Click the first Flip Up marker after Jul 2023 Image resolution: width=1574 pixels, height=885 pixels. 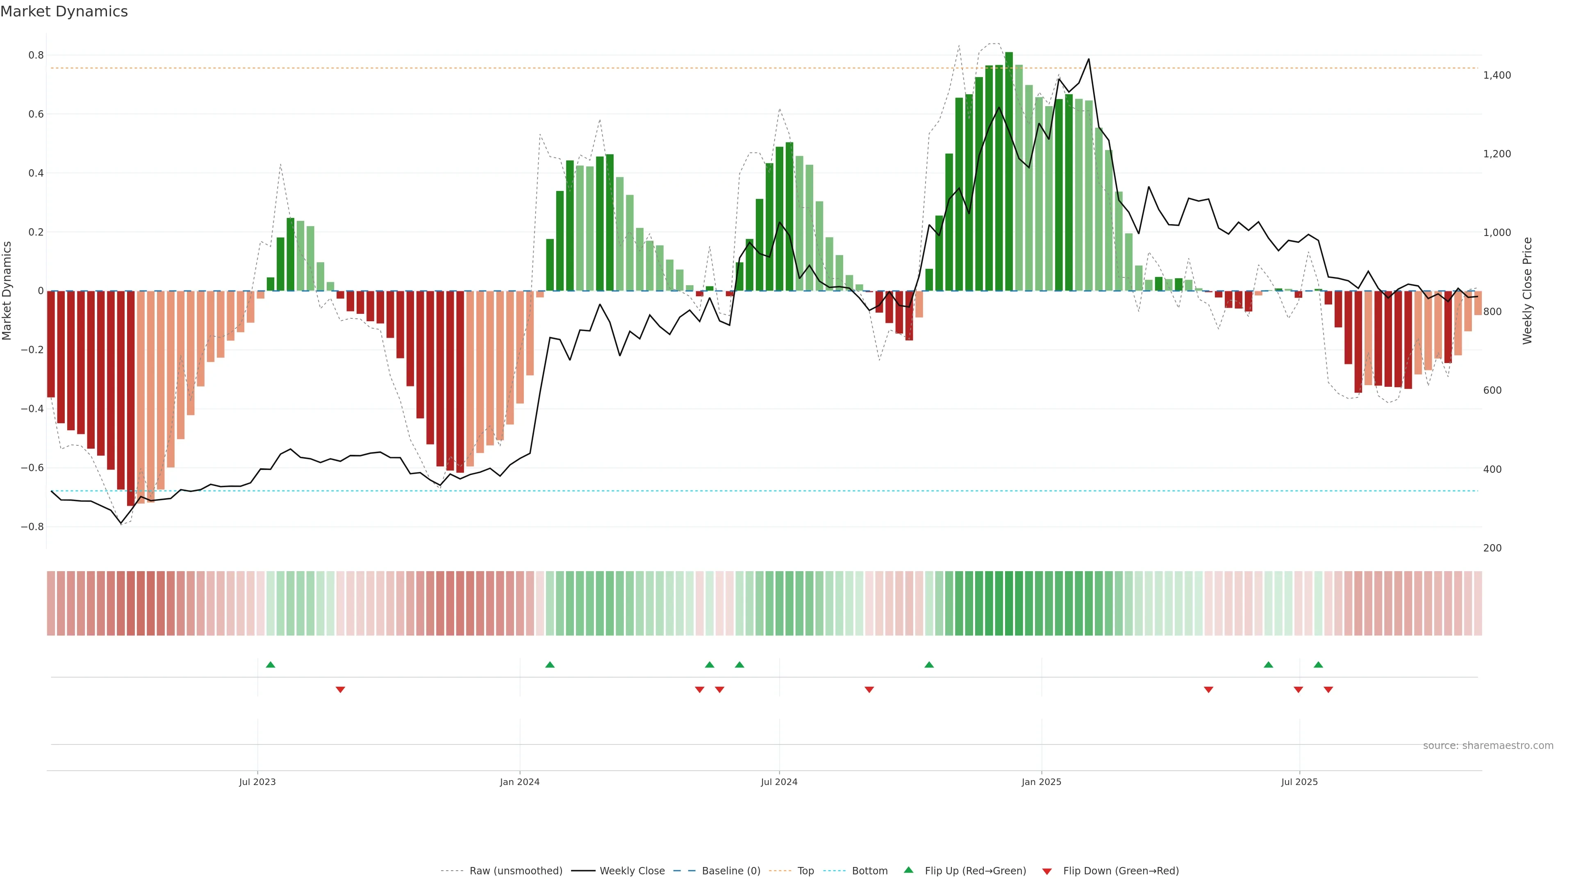click(271, 665)
